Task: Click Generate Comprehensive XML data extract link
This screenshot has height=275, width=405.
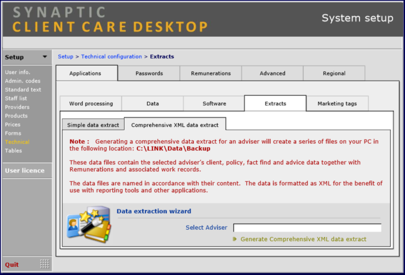Action: [303, 239]
